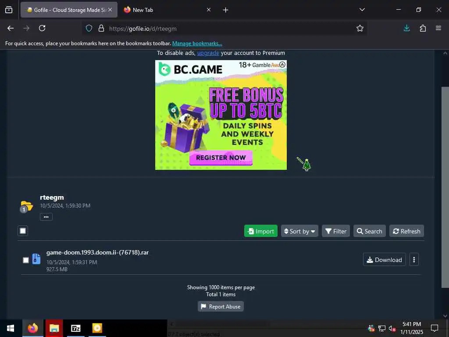The width and height of the screenshot is (449, 337).
Task: Open 7-Zip from the taskbar
Action: coord(75,328)
